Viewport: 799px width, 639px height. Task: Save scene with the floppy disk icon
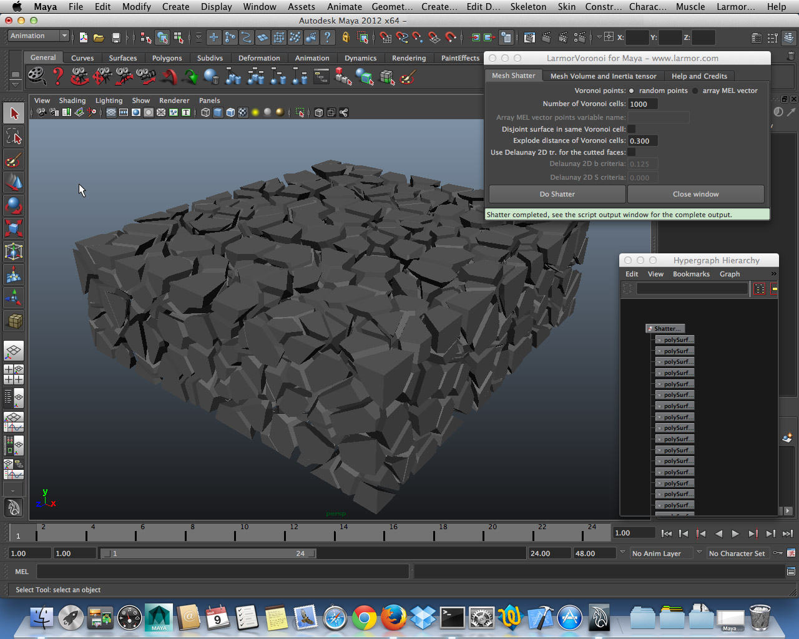[x=115, y=37]
